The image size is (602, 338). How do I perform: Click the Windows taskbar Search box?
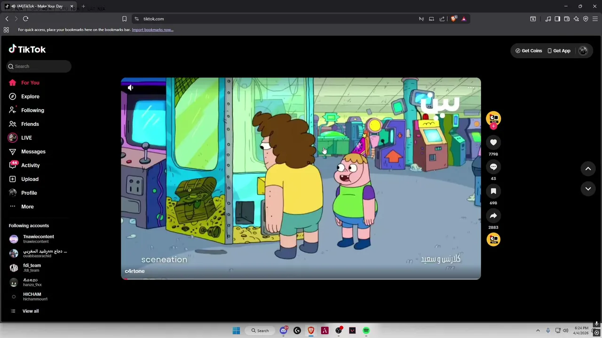[x=260, y=330]
